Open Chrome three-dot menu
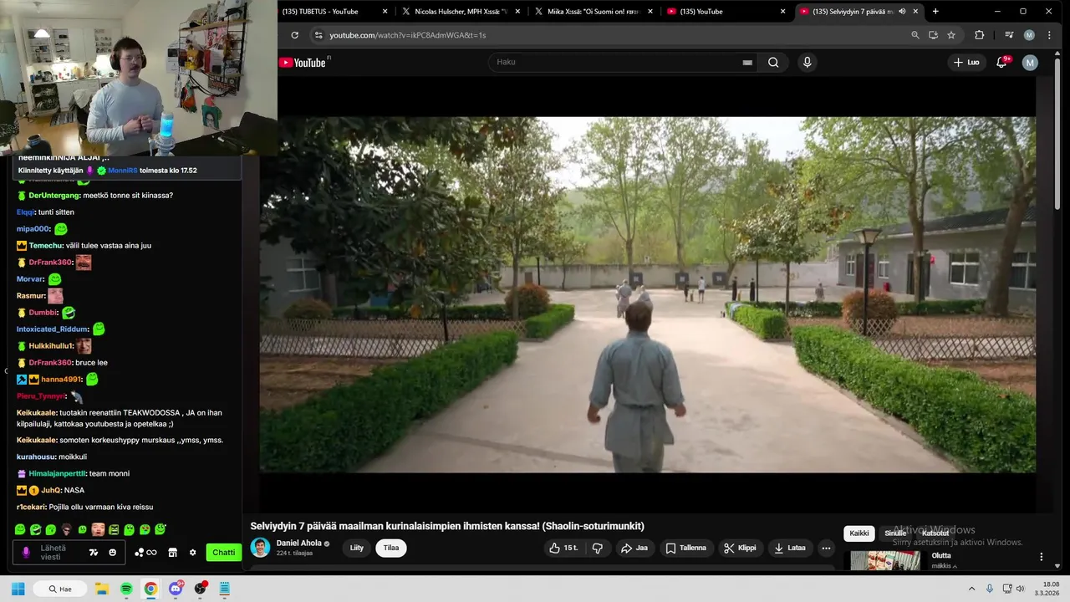 coord(1050,35)
